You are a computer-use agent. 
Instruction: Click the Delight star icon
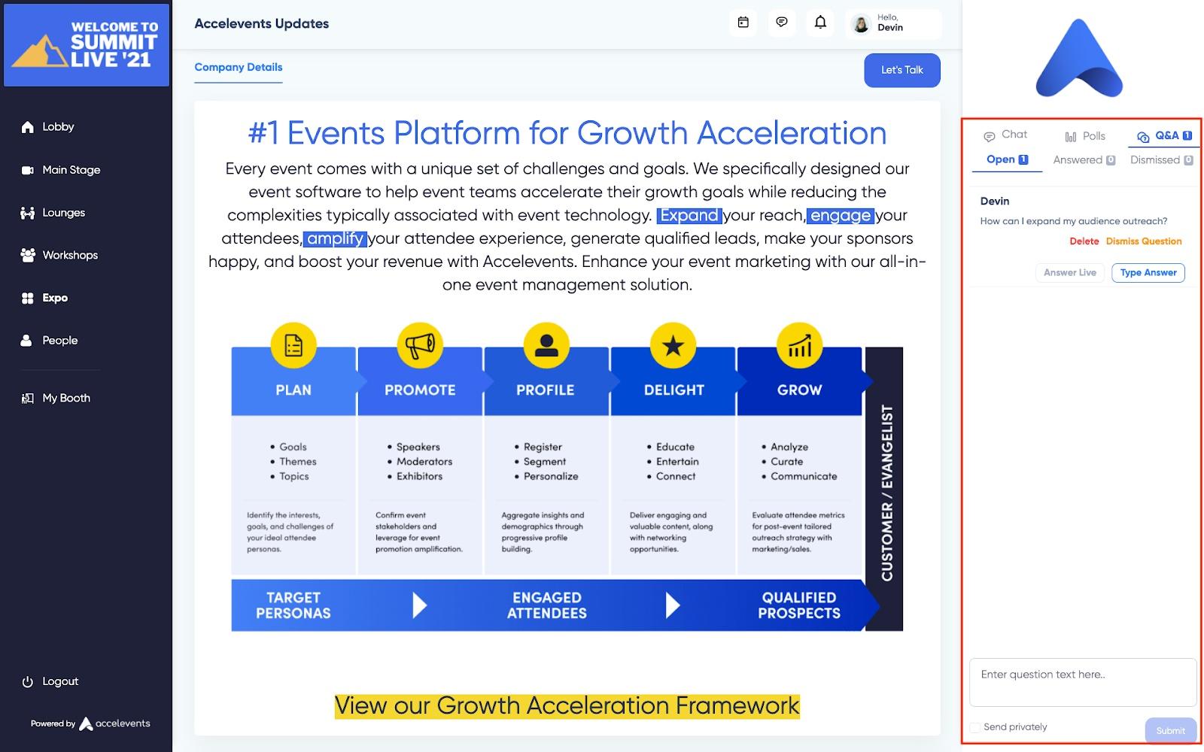pyautogui.click(x=673, y=345)
